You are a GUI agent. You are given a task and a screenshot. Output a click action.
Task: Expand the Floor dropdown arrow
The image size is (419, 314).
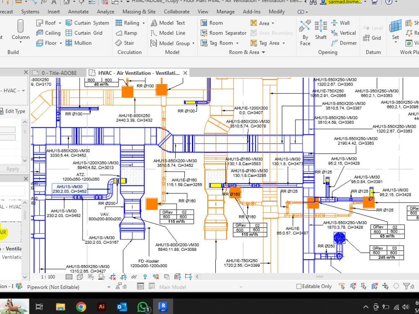[x=61, y=43]
